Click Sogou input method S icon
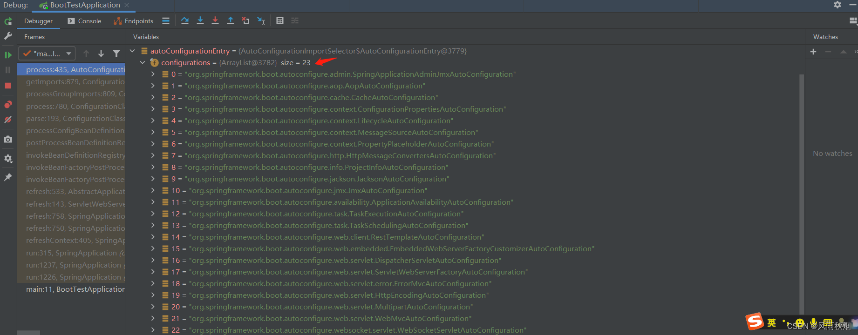858x335 pixels. (755, 322)
